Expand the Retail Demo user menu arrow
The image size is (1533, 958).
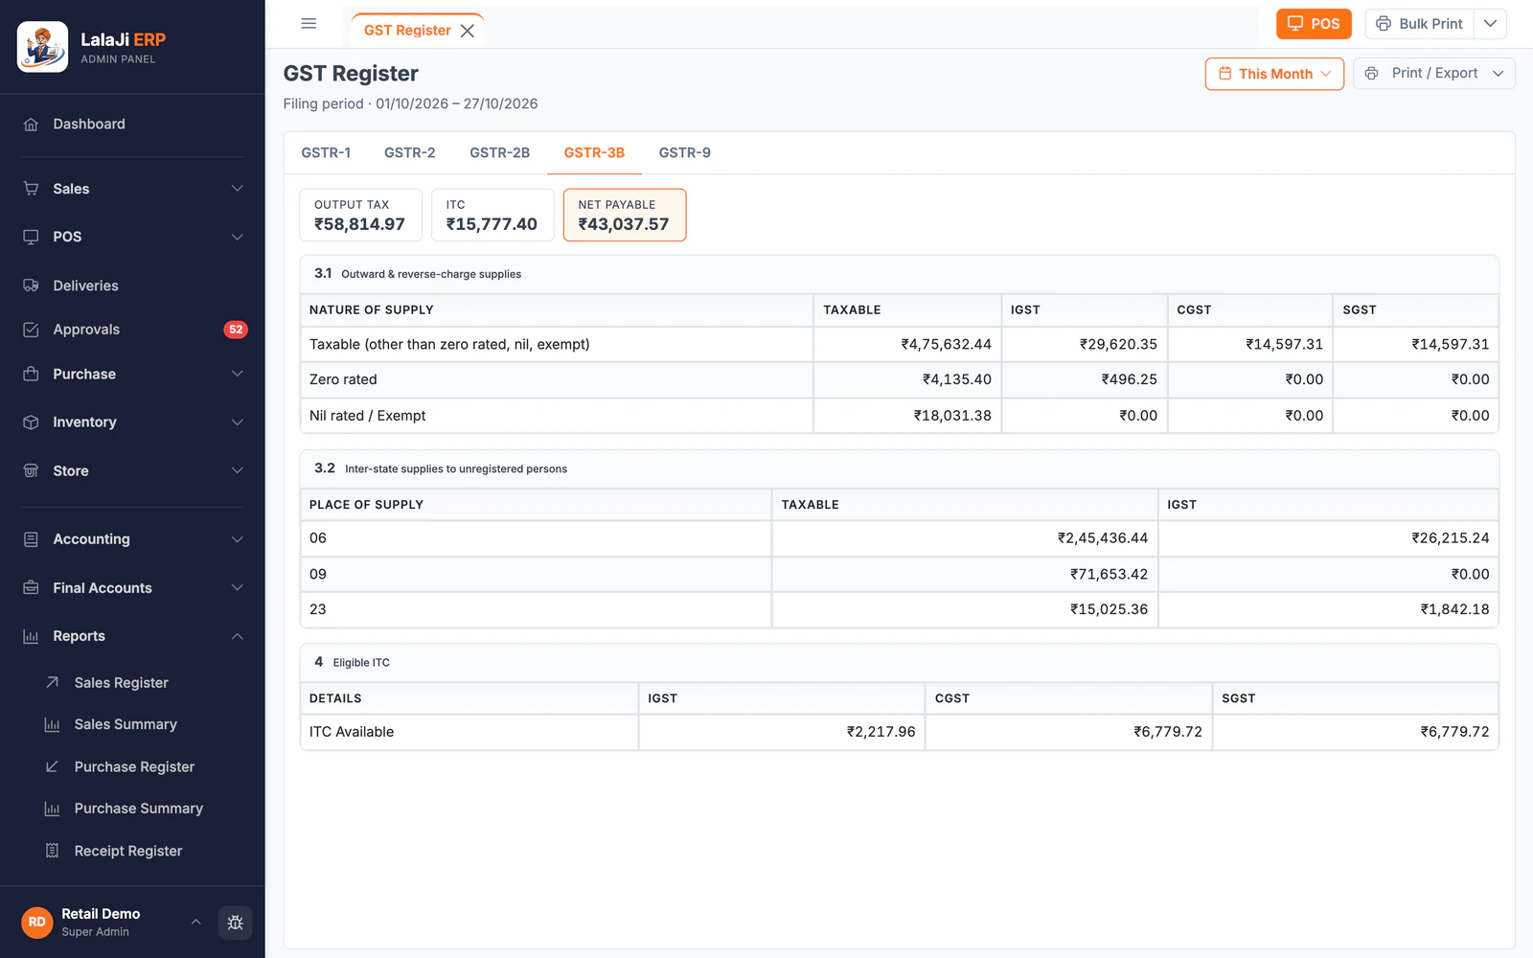(195, 923)
